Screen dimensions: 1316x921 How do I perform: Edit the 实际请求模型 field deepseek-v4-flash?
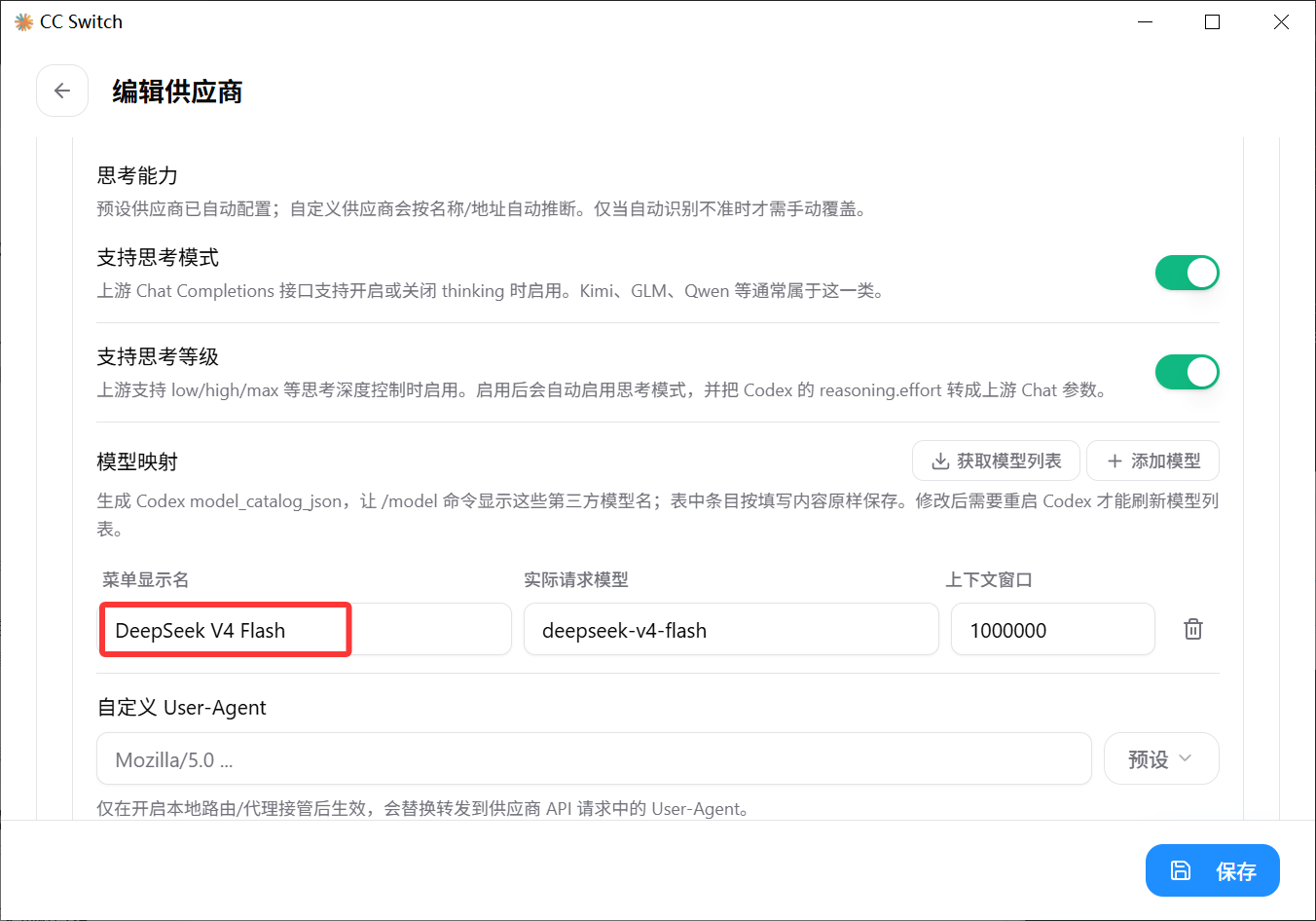pos(731,629)
